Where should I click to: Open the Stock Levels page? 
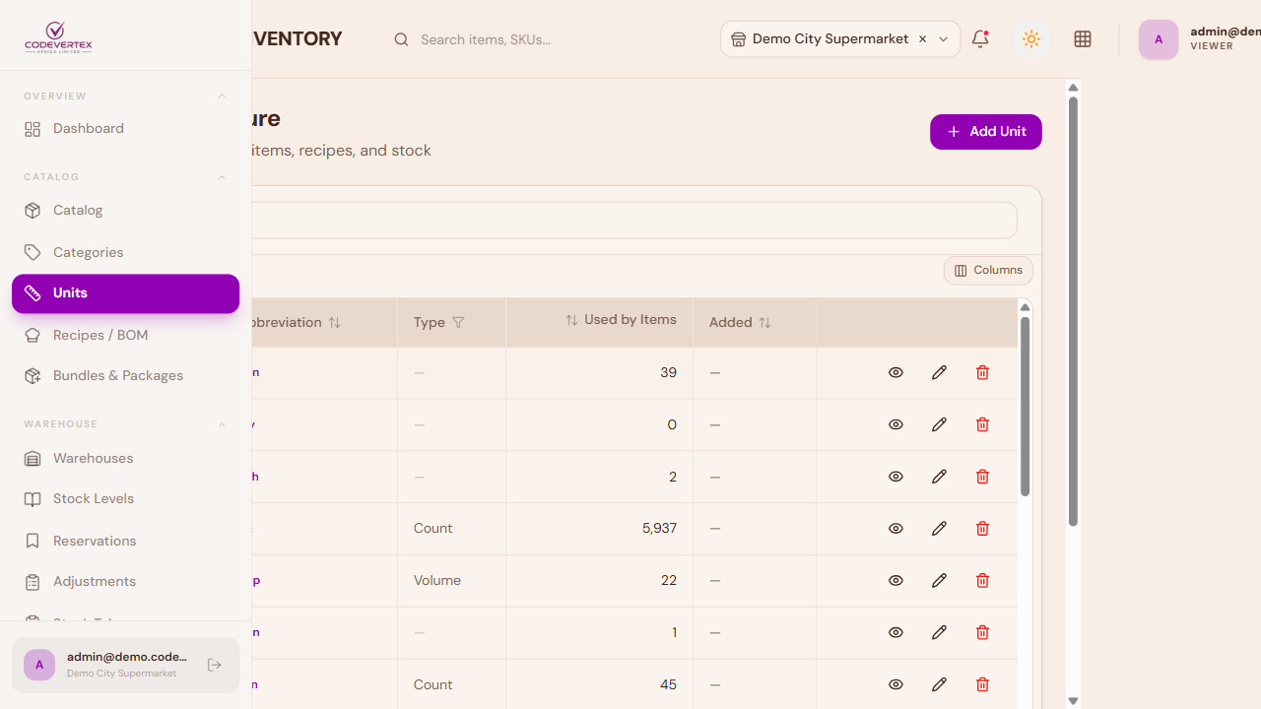tap(125, 499)
